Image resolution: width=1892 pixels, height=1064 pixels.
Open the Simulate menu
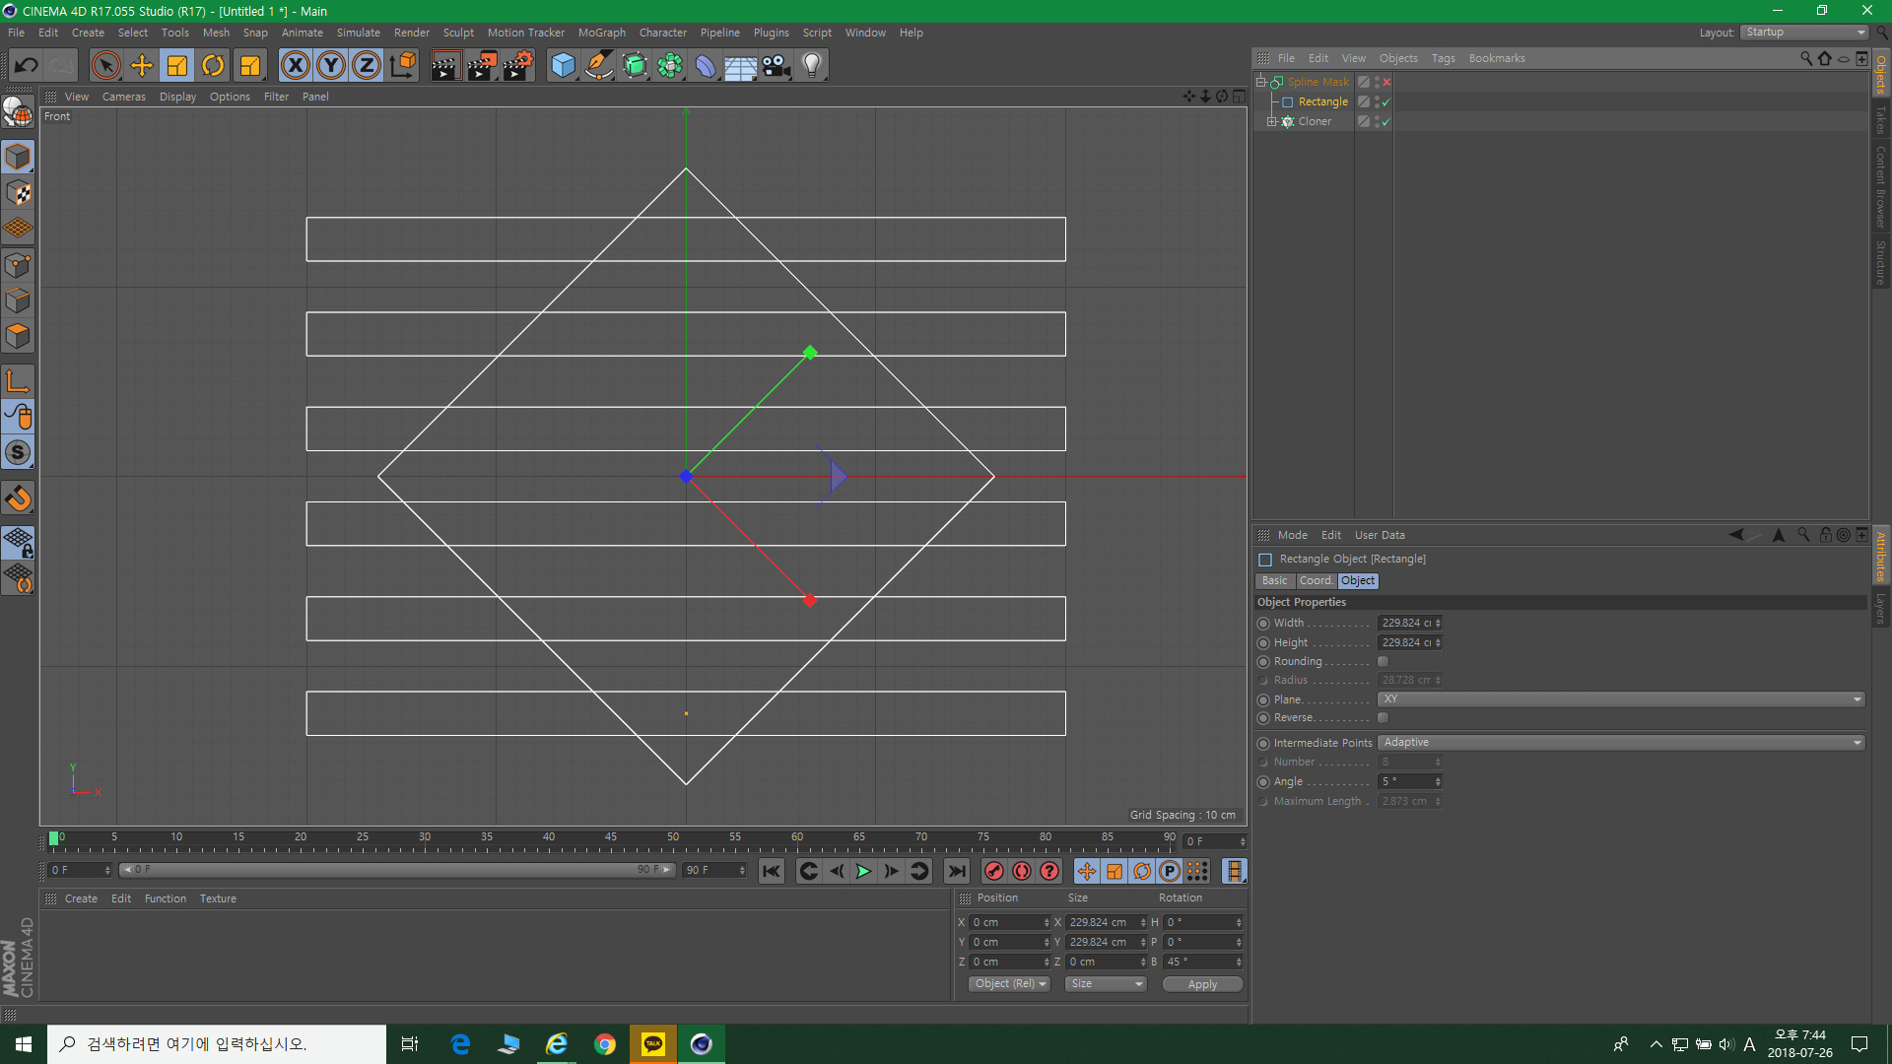[x=358, y=33]
